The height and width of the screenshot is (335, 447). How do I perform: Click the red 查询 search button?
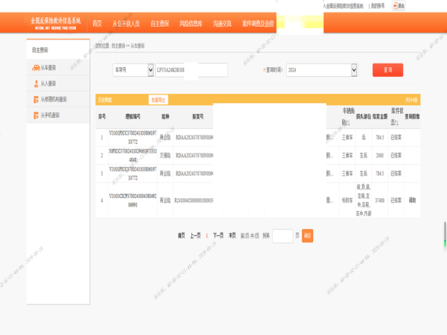point(387,70)
